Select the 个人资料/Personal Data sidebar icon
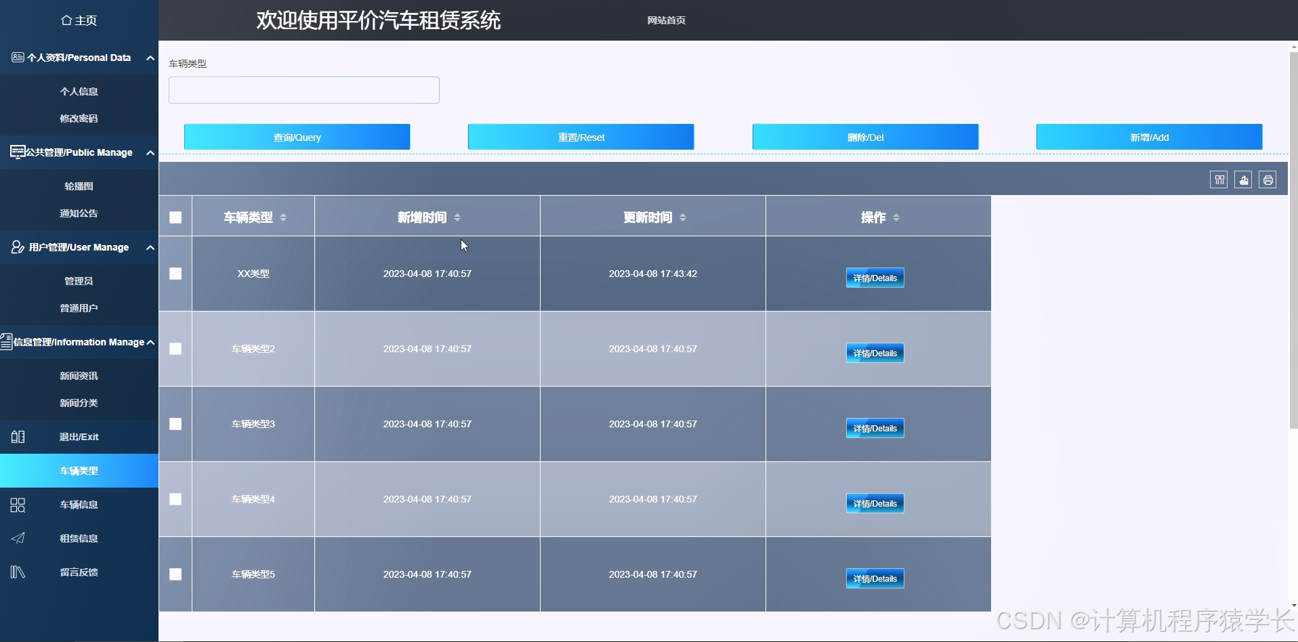 18,57
